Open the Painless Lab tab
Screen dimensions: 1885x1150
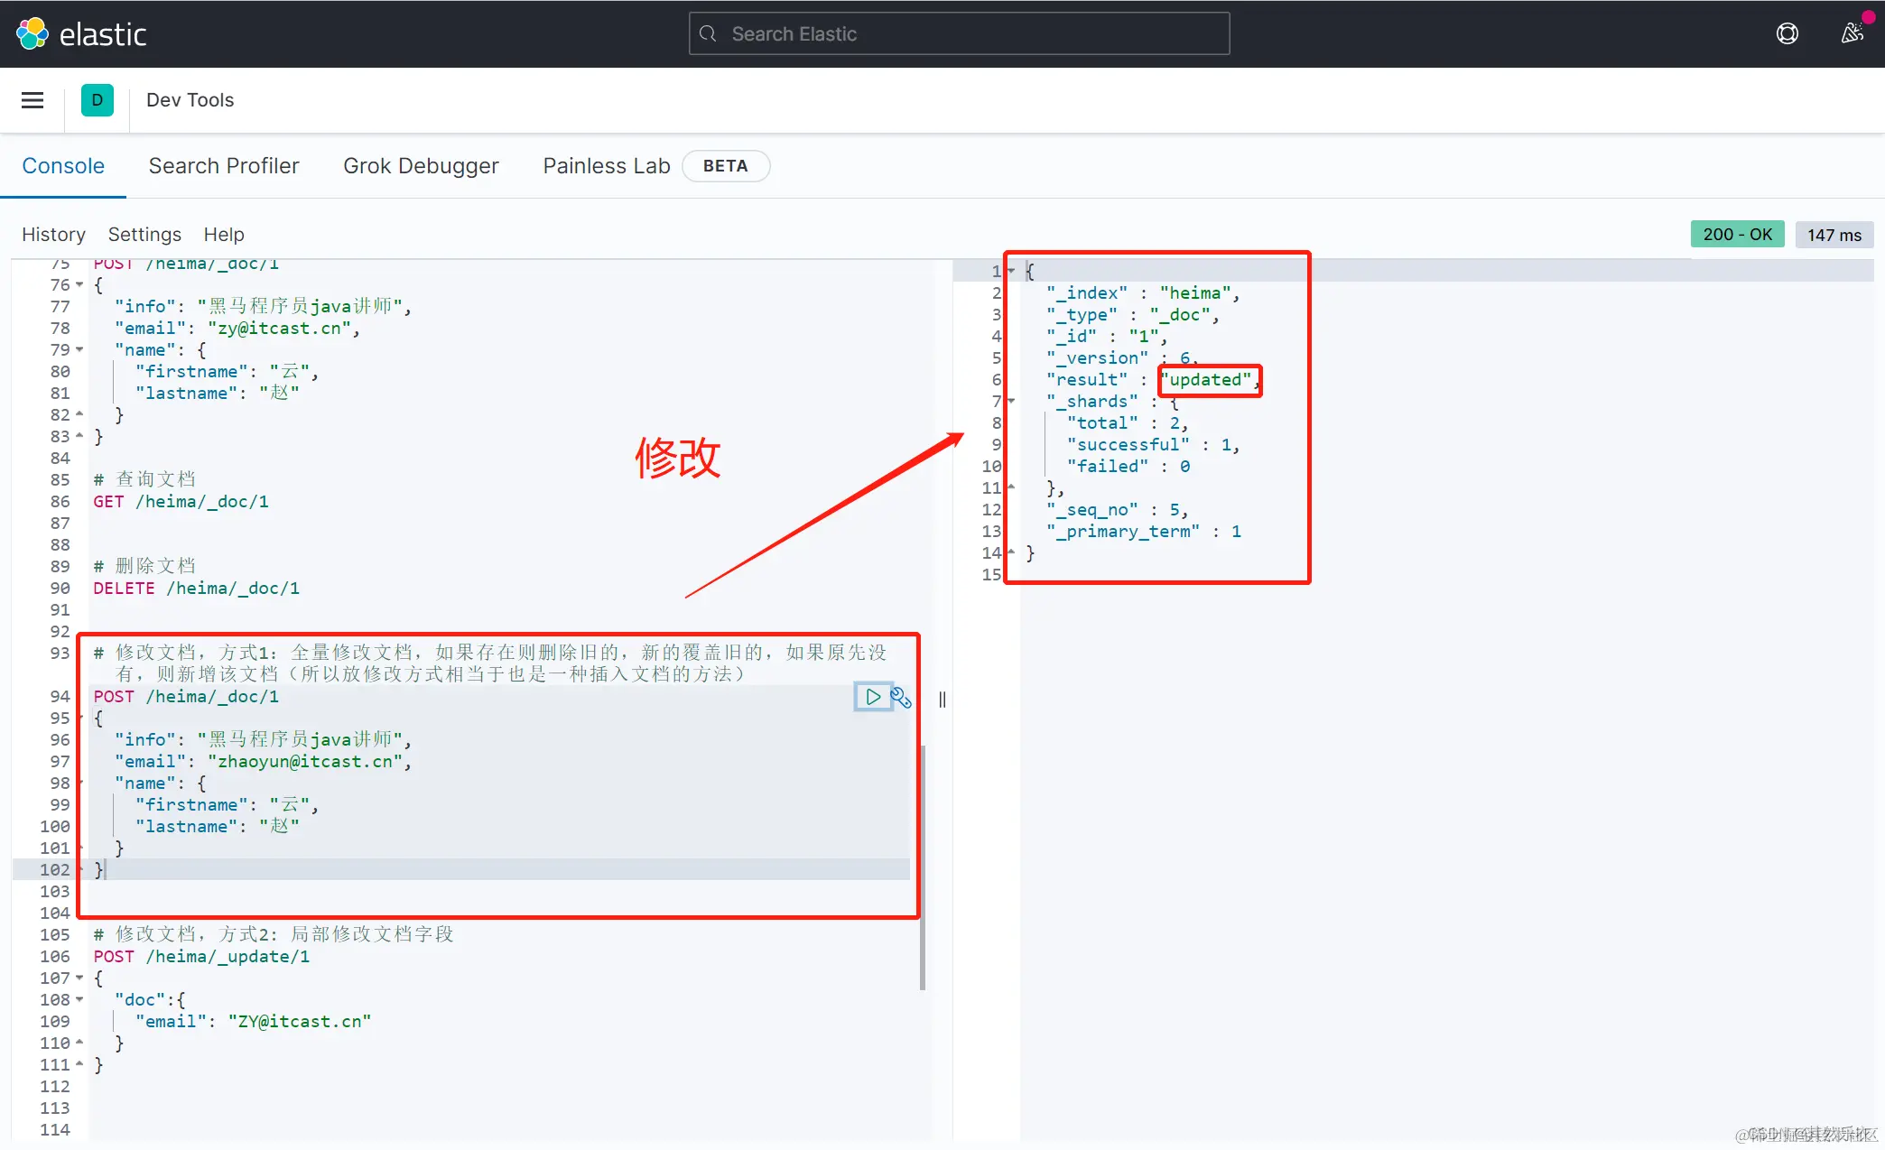click(x=606, y=166)
